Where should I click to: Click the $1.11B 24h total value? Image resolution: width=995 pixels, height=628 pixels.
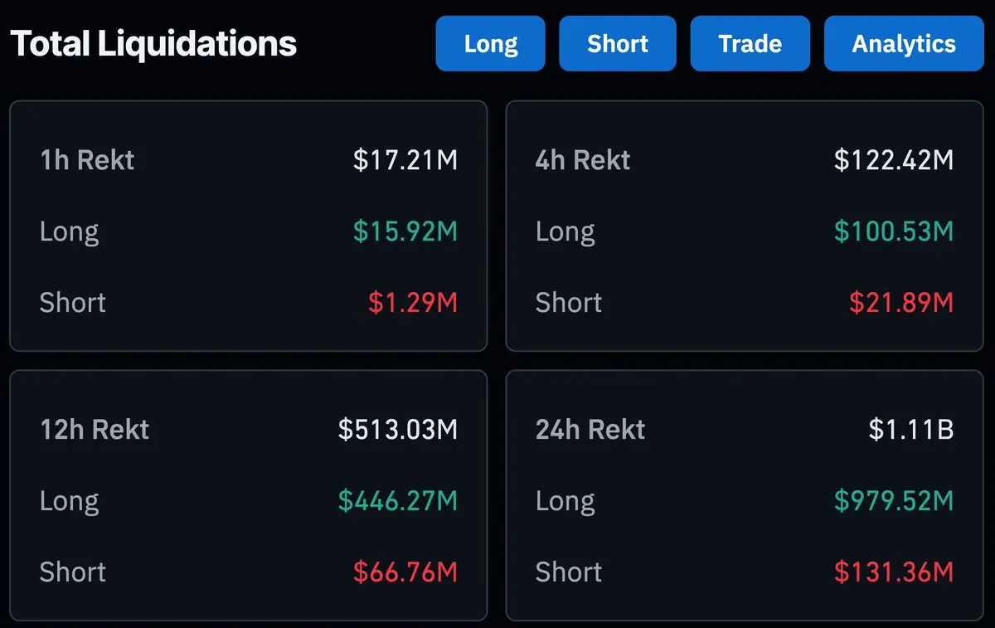pyautogui.click(x=910, y=429)
